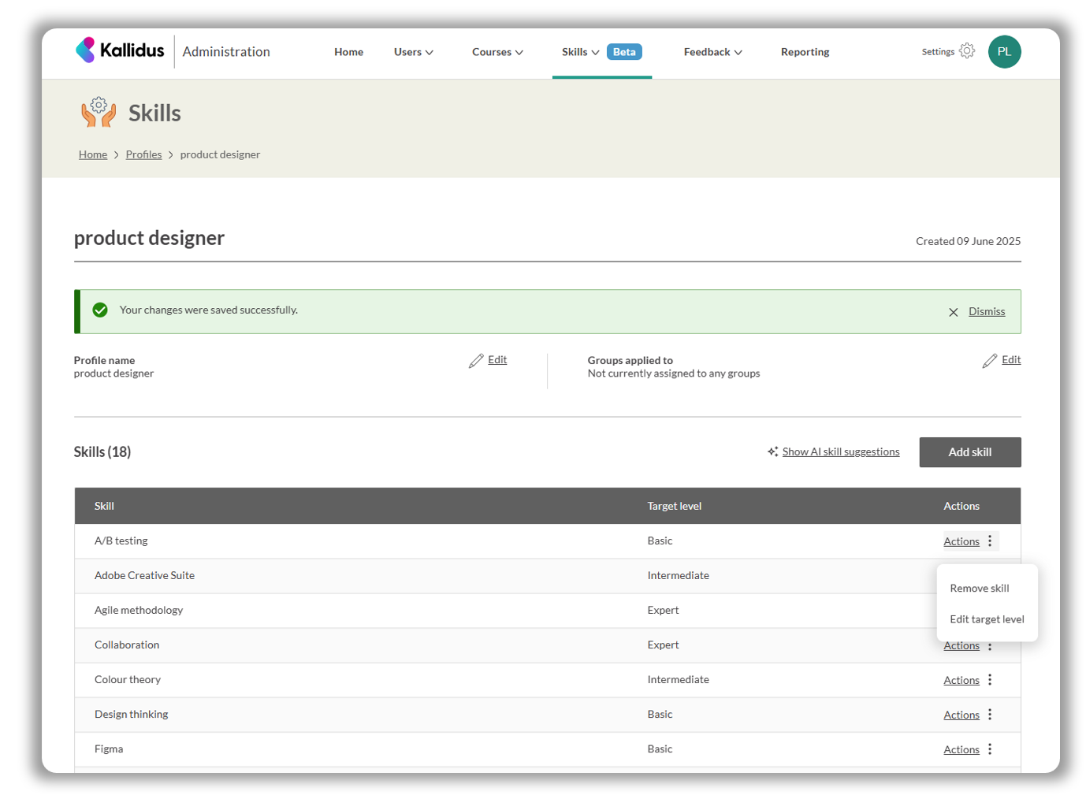This screenshot has height=795, width=1086.
Task: Click pencil icon beside Profile name
Action: click(476, 361)
